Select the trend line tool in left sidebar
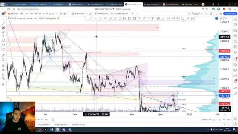 click(3, 23)
